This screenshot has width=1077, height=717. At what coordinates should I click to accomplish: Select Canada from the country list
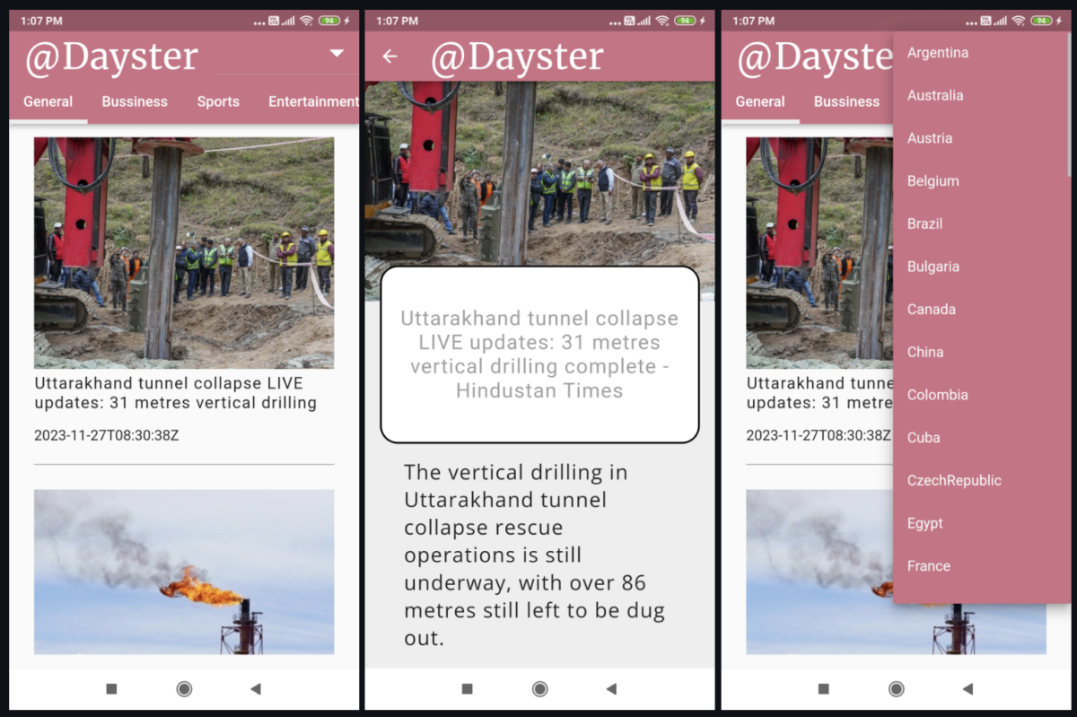coord(931,309)
